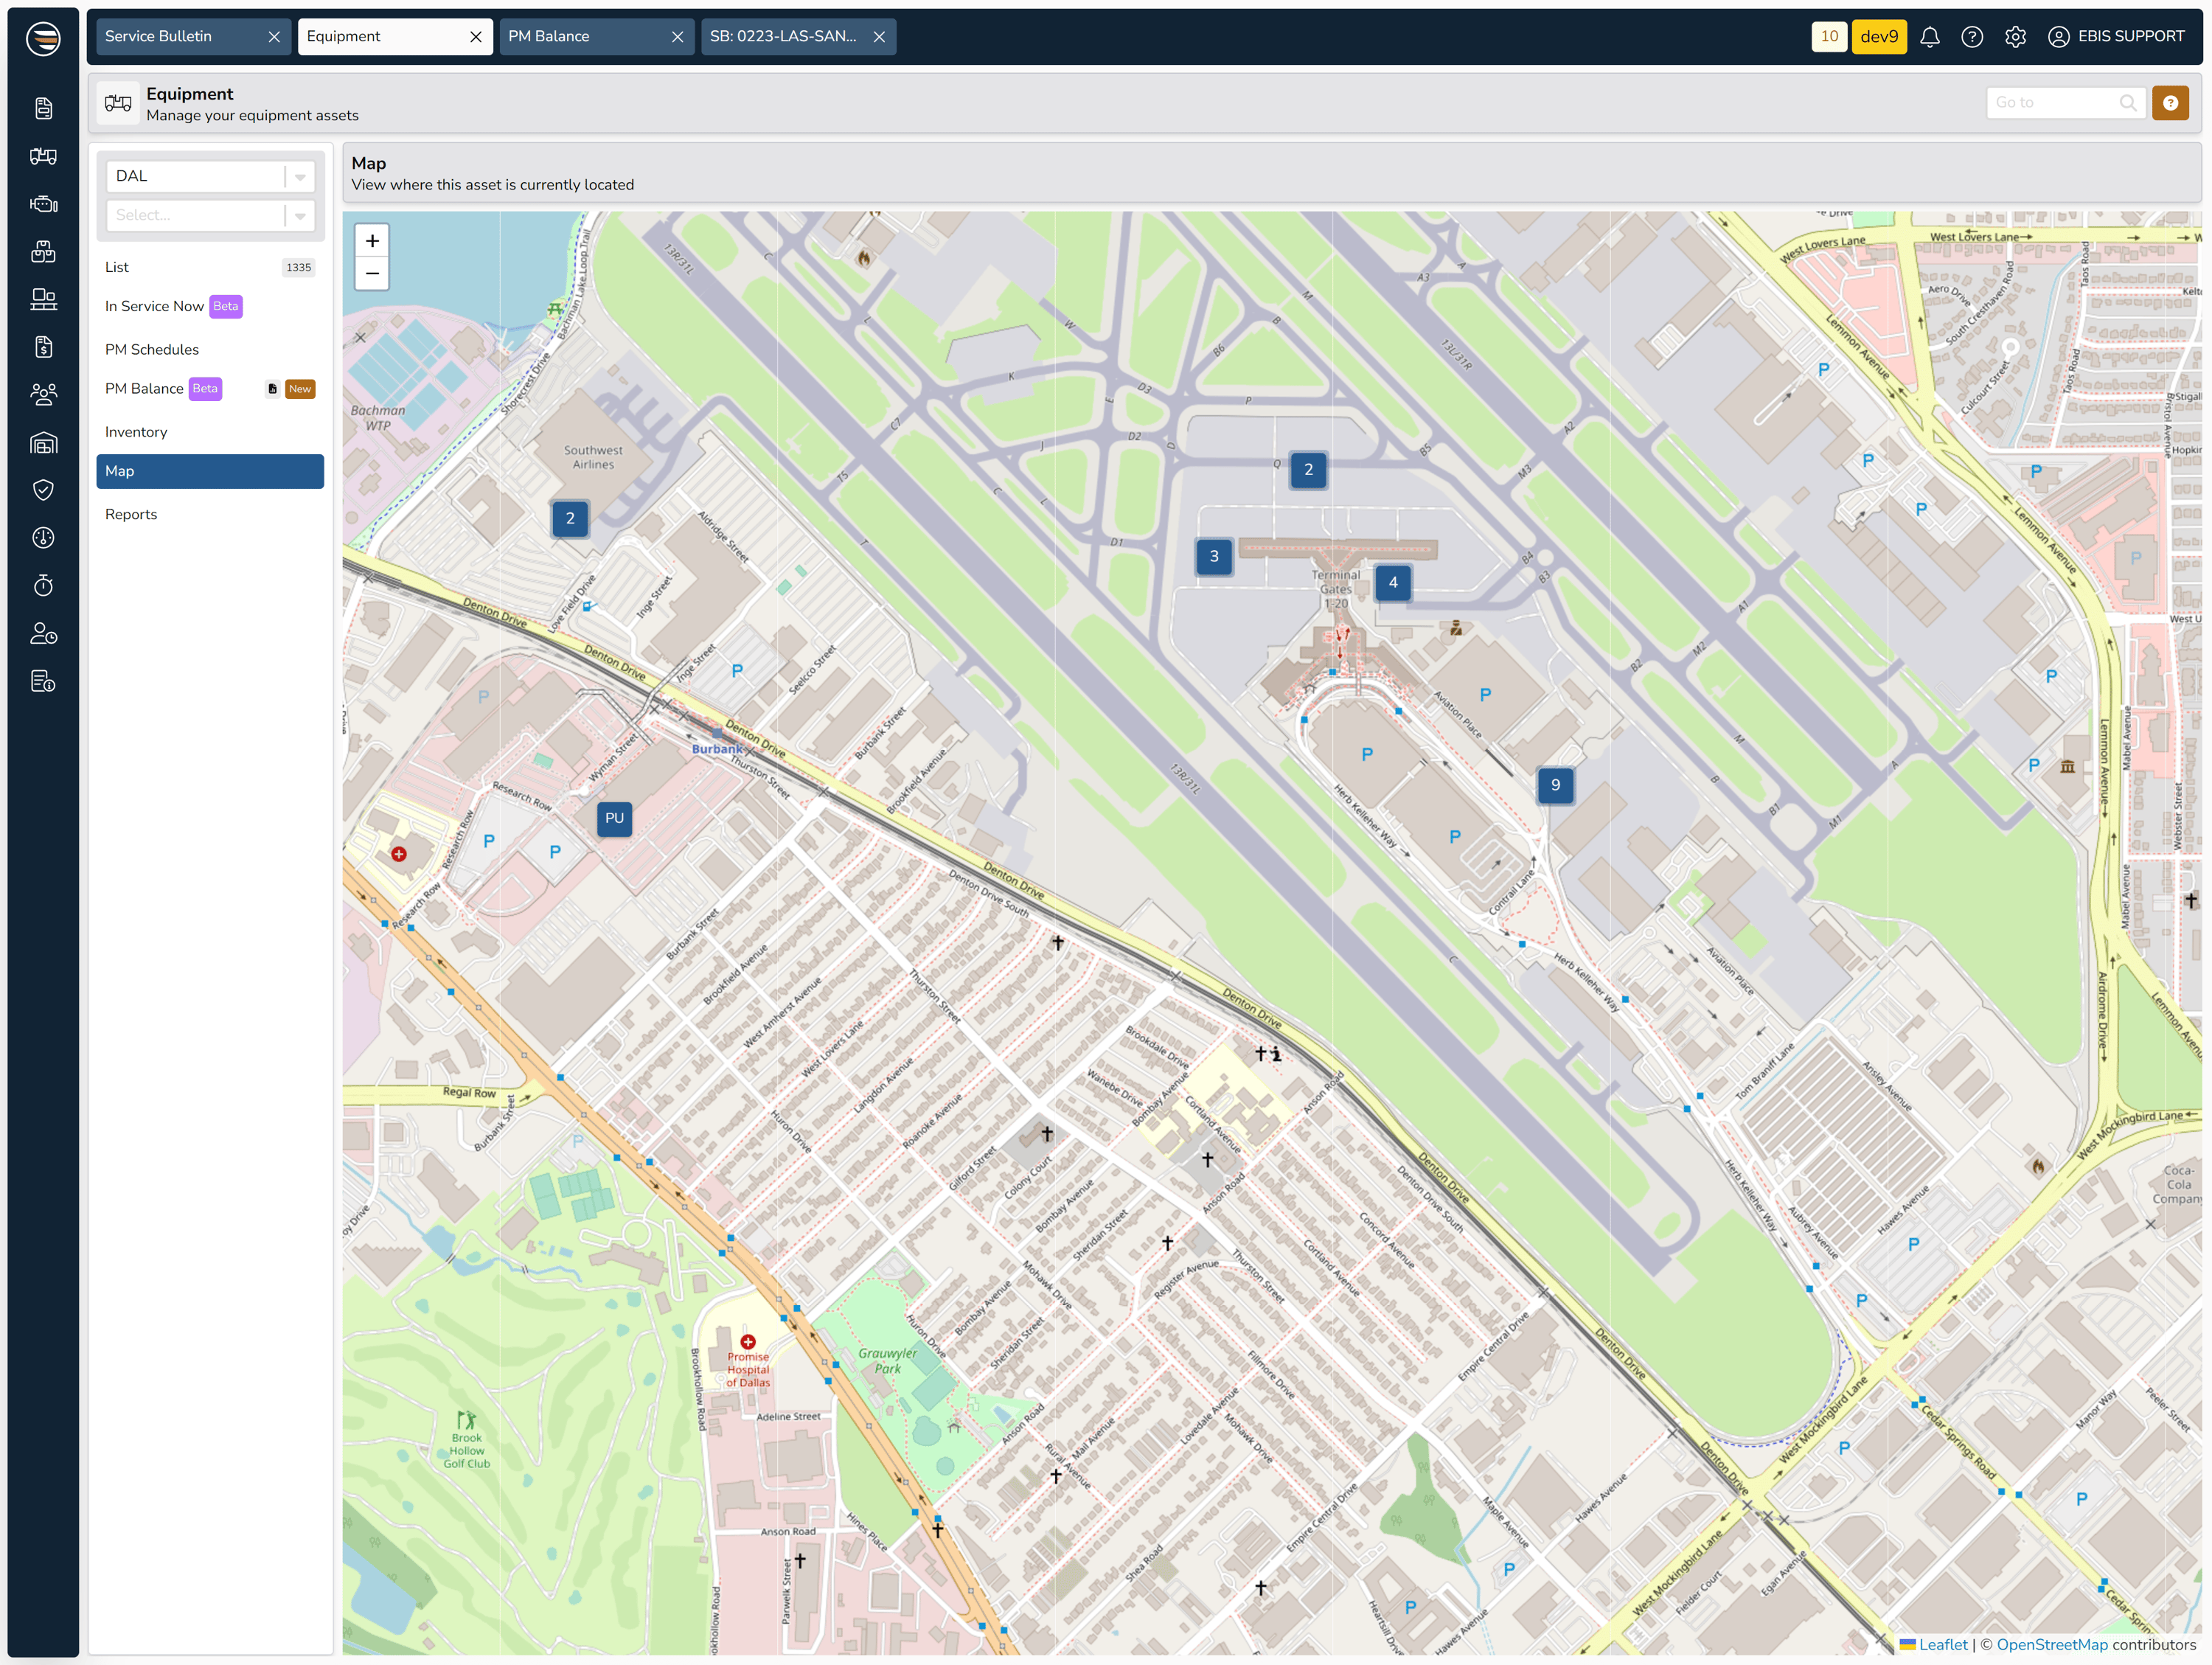Open the shield checkmark compliance icon
The image size is (2212, 1665).
point(43,490)
